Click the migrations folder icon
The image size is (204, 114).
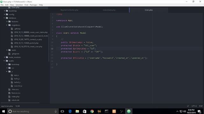[10, 25]
